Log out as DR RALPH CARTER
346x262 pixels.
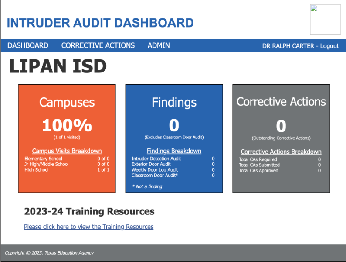point(329,46)
